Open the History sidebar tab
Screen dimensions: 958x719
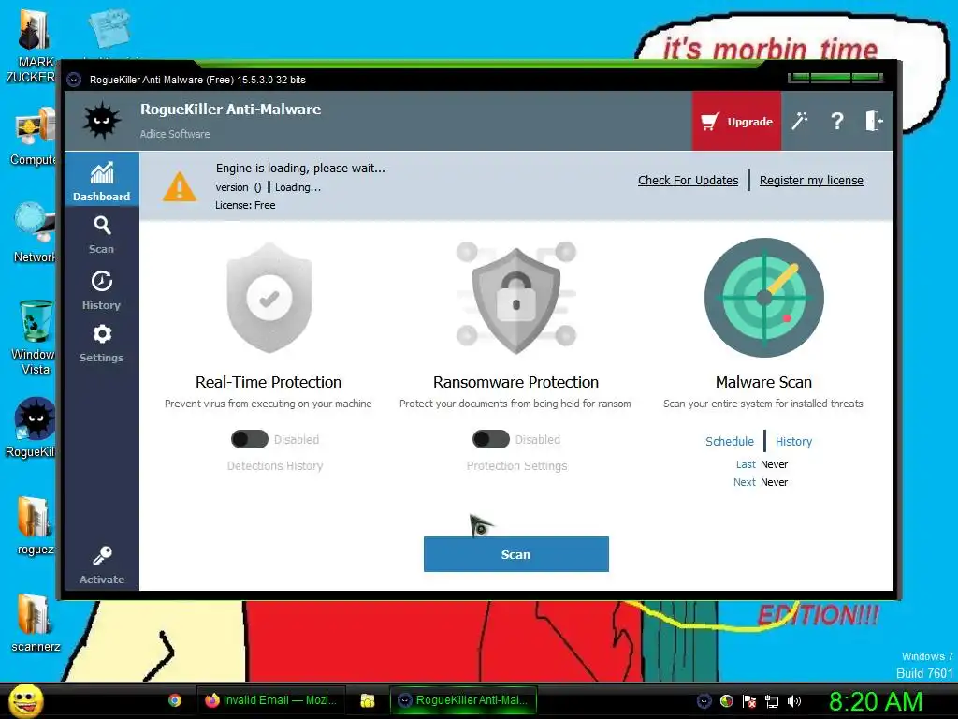click(x=101, y=290)
